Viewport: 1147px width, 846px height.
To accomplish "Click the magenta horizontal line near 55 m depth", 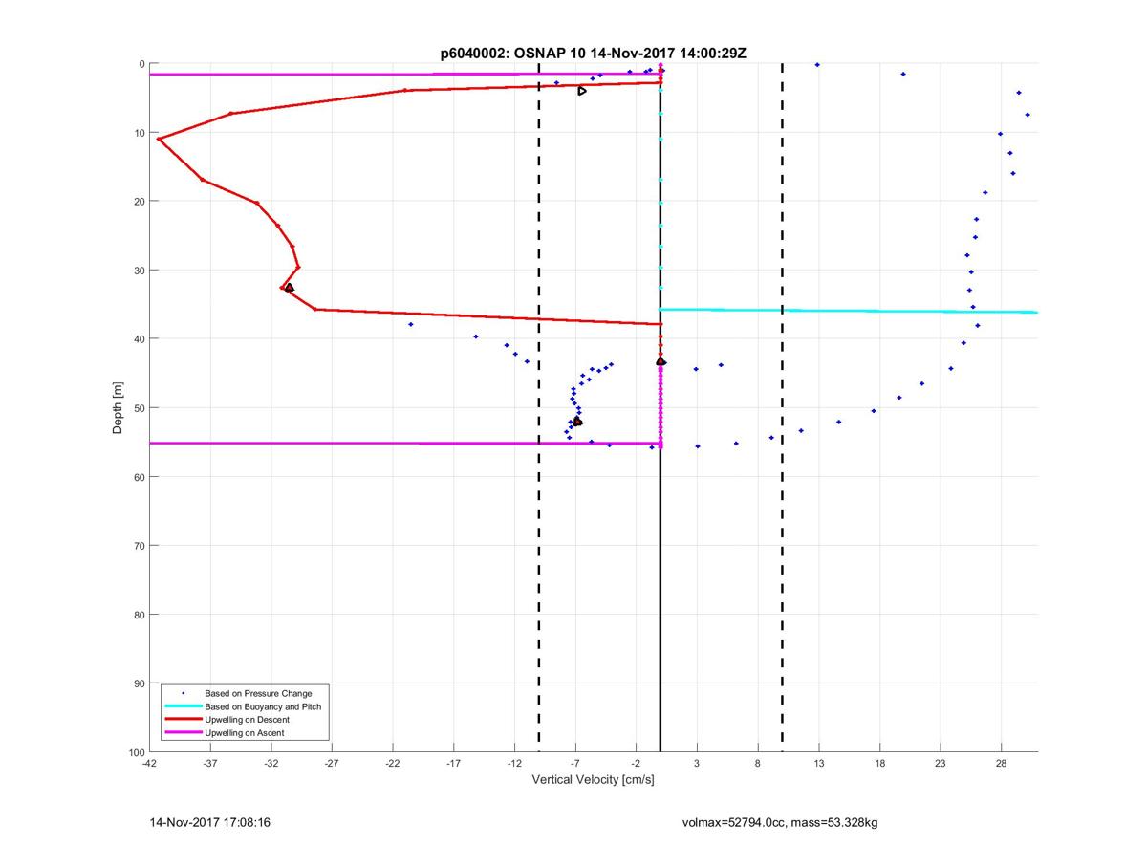I will click(x=405, y=443).
